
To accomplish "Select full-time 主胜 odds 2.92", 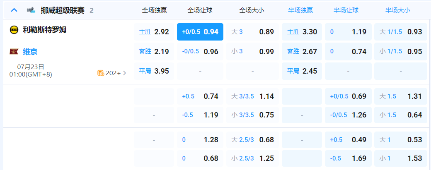I will pyautogui.click(x=154, y=32).
